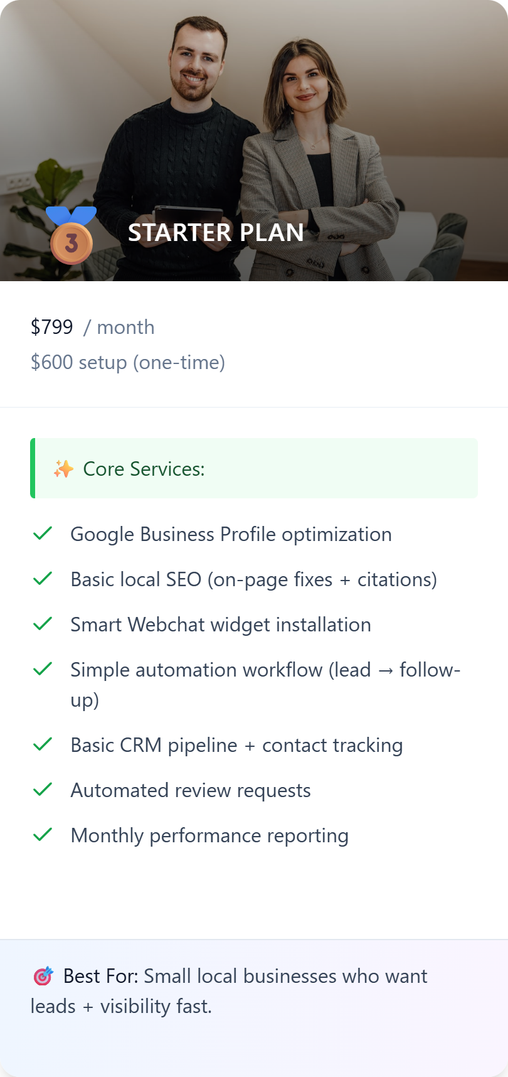The width and height of the screenshot is (508, 1077).
Task: Click checkmark beside Basic CRM pipeline
Action: 43,744
